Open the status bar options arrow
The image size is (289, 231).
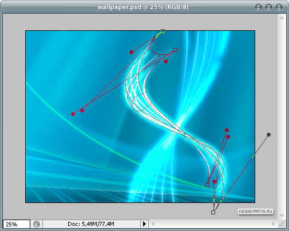(144, 224)
